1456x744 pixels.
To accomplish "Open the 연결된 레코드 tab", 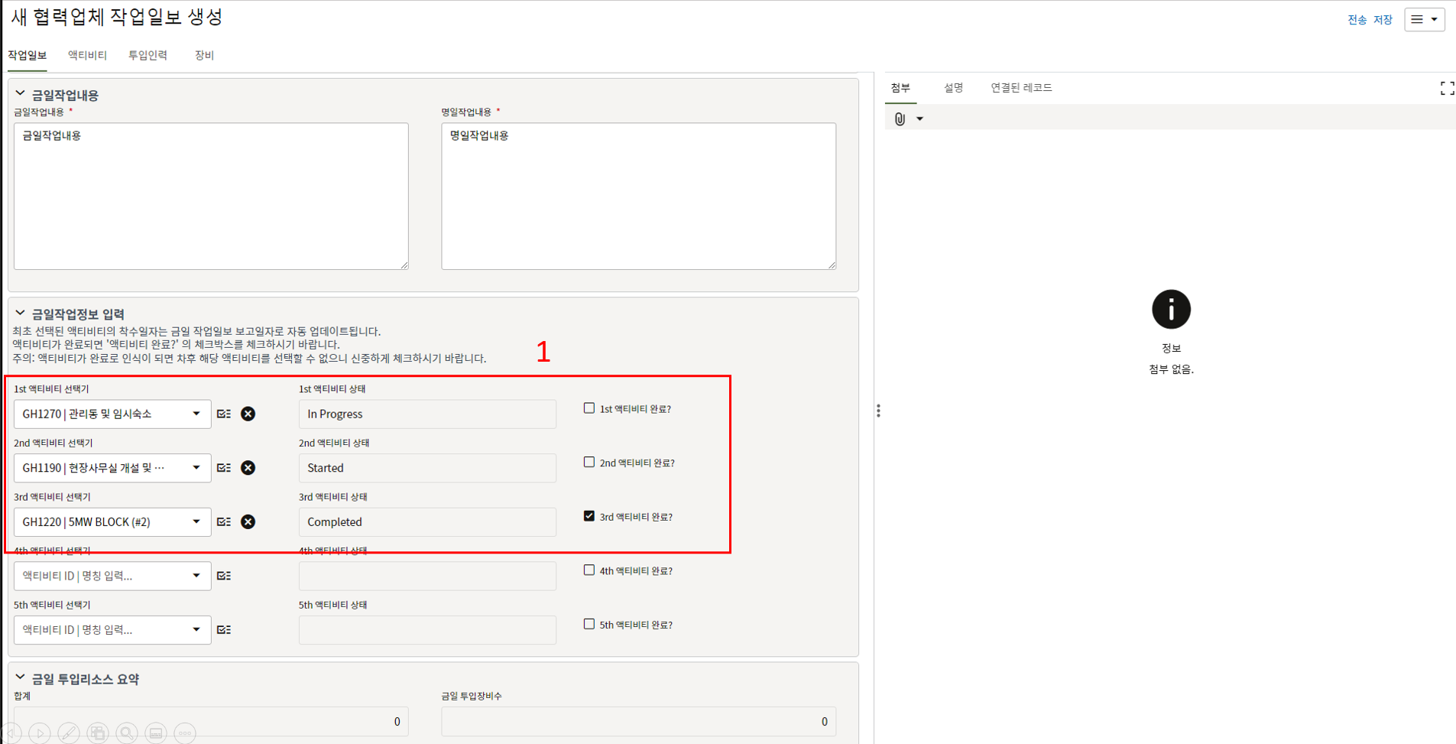I will click(x=1021, y=88).
